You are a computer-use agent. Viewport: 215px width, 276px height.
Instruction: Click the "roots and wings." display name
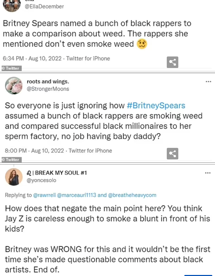[48, 82]
